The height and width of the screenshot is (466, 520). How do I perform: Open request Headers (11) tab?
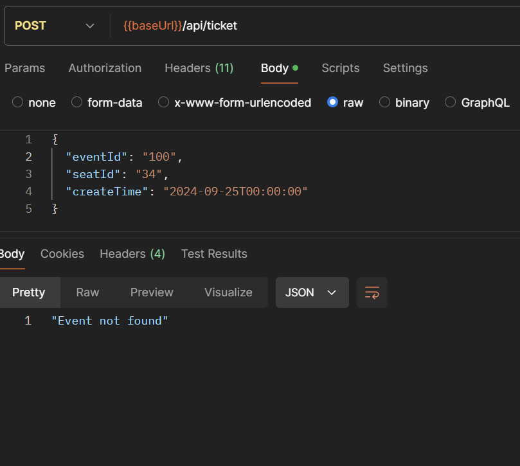click(199, 68)
